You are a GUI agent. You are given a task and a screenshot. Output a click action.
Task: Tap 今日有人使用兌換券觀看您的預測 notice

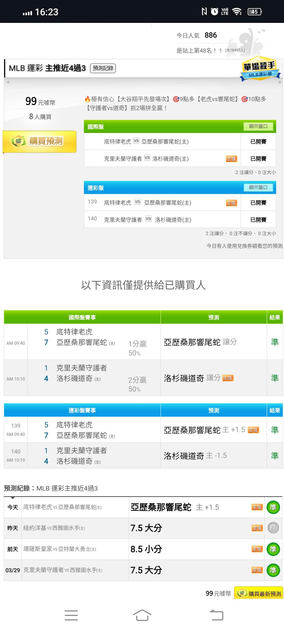245,246
